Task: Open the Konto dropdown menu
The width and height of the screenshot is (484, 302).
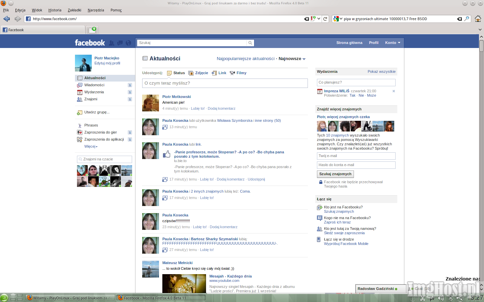Action: pyautogui.click(x=393, y=43)
